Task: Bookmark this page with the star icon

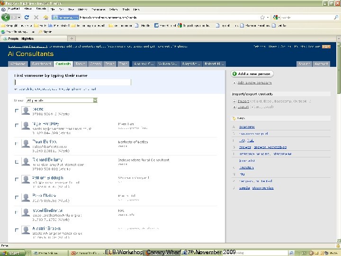Action: [262, 17]
